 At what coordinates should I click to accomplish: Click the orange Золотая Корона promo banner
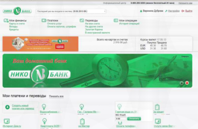(40, 44)
